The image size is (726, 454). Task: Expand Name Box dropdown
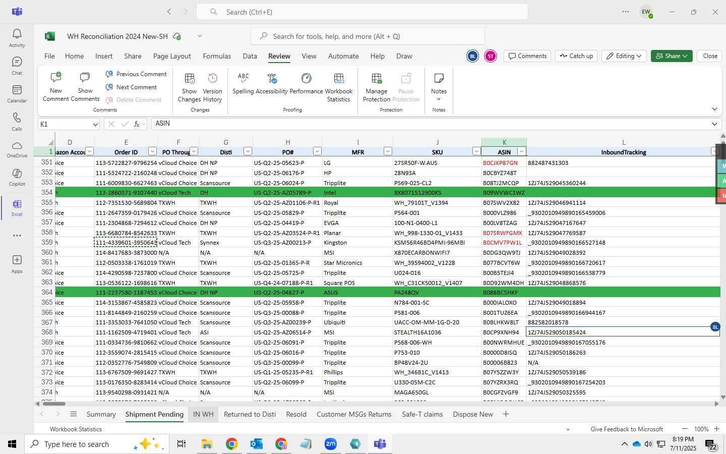[95, 124]
